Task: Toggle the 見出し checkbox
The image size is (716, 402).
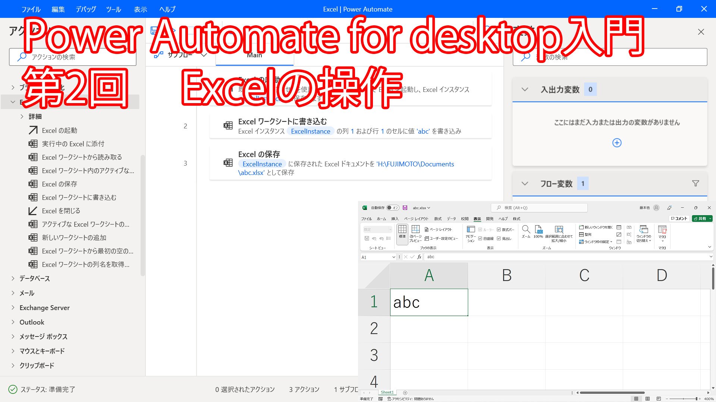Action: pyautogui.click(x=499, y=239)
